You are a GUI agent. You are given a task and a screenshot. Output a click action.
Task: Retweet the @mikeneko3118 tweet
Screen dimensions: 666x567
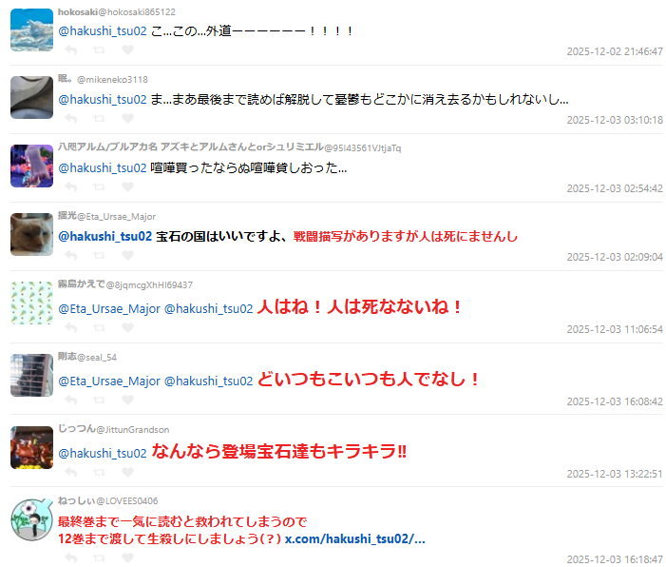click(x=100, y=118)
